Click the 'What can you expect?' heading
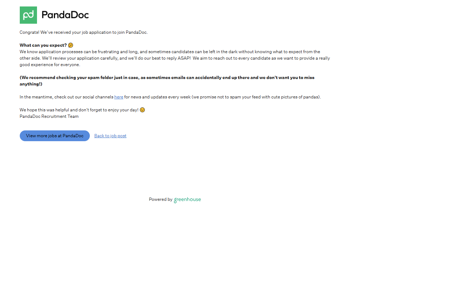 [x=43, y=45]
